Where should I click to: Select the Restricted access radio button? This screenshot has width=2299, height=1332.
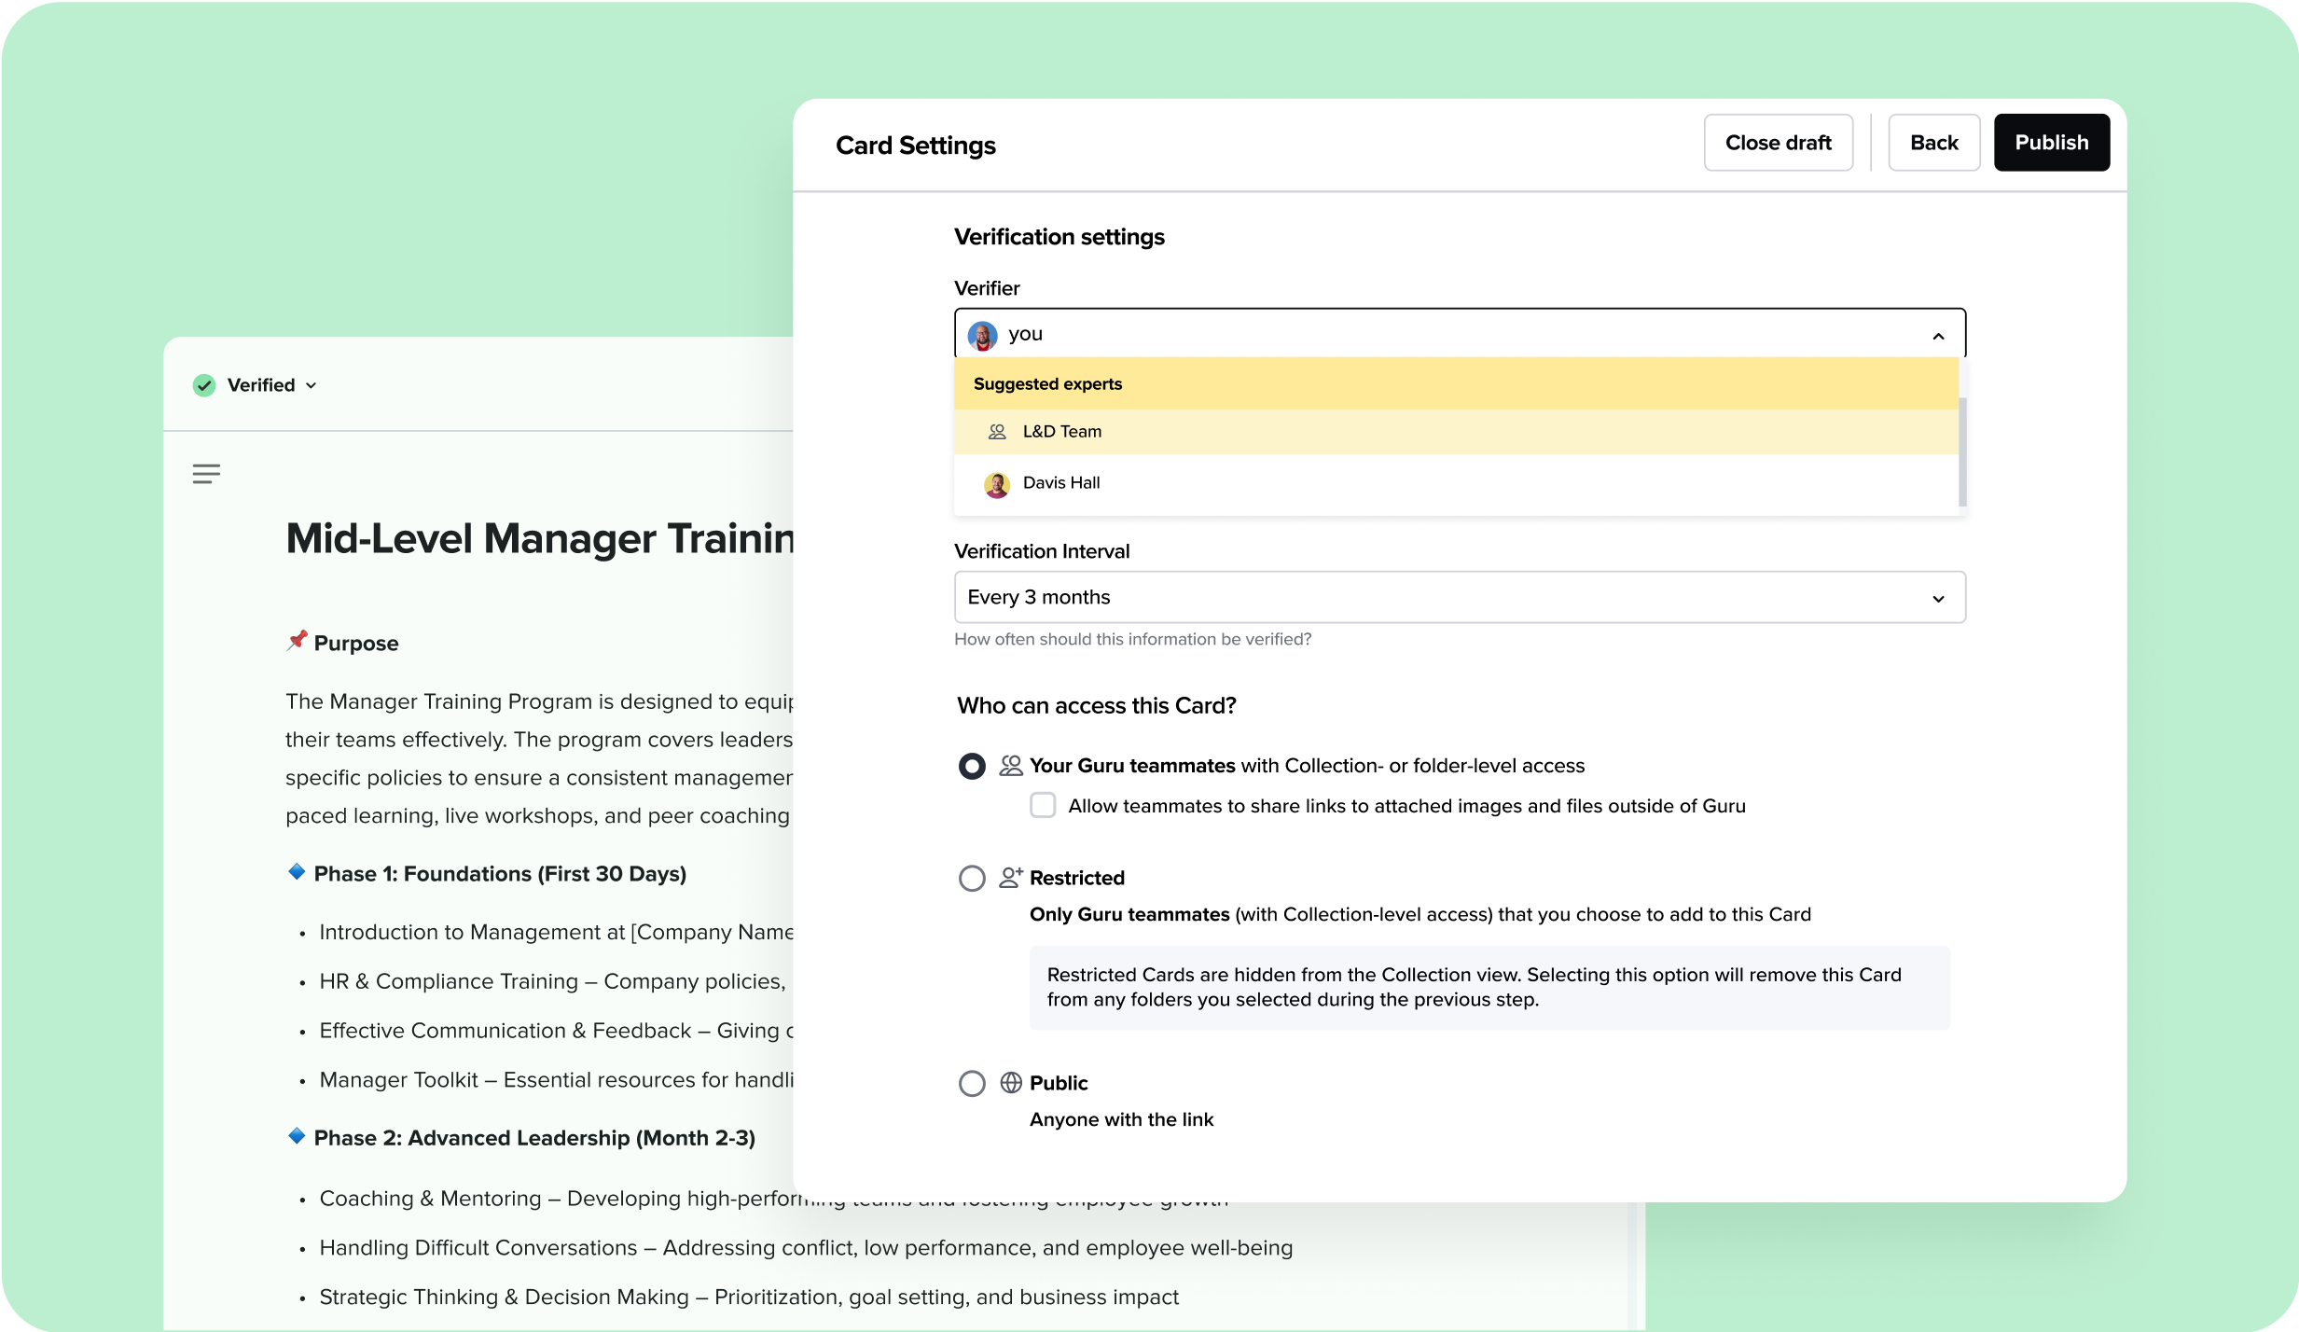tap(972, 879)
